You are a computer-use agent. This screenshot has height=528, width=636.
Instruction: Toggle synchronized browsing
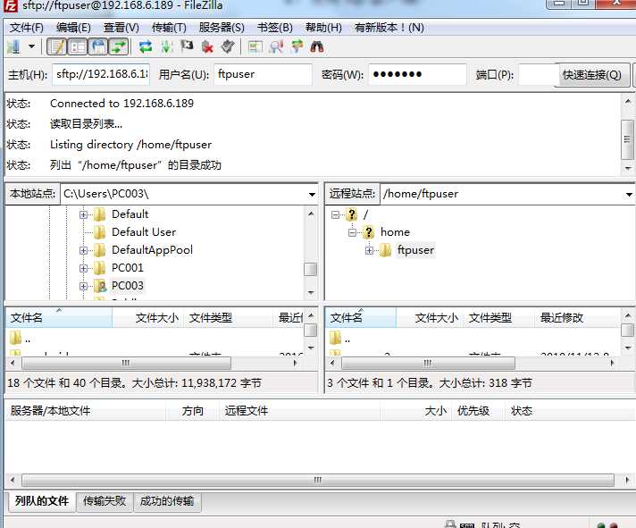click(x=297, y=46)
